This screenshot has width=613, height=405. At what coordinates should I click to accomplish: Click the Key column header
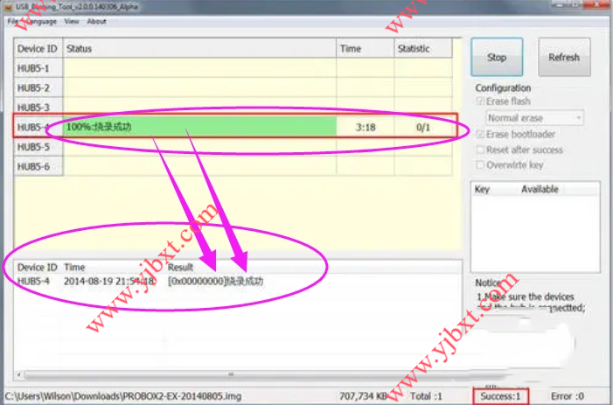tap(483, 189)
